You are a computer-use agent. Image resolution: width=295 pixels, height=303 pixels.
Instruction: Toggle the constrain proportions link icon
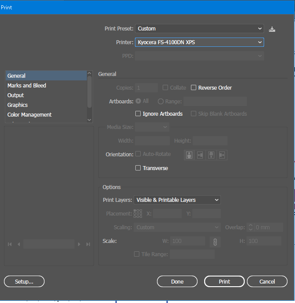tap(215, 242)
